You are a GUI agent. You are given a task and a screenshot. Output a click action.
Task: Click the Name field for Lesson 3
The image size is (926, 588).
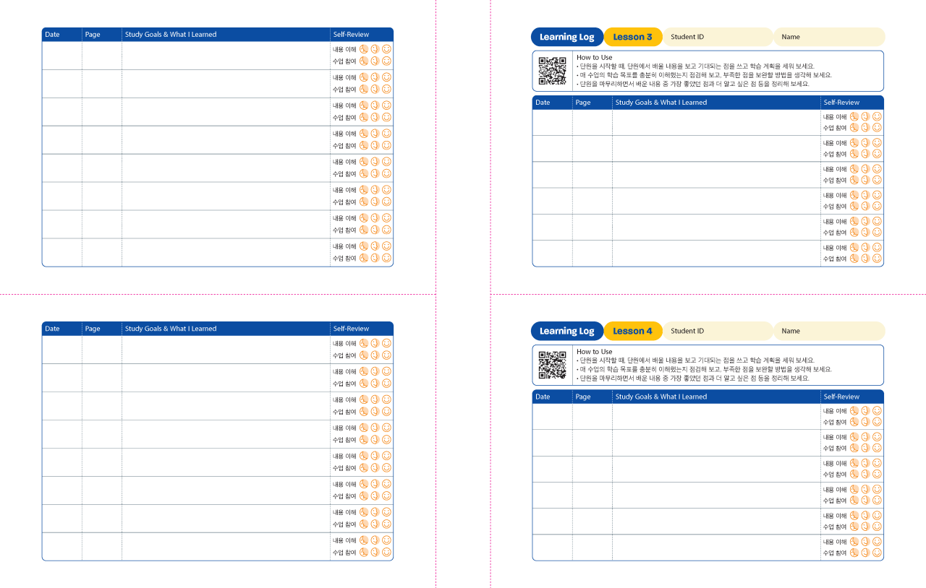pyautogui.click(x=828, y=37)
